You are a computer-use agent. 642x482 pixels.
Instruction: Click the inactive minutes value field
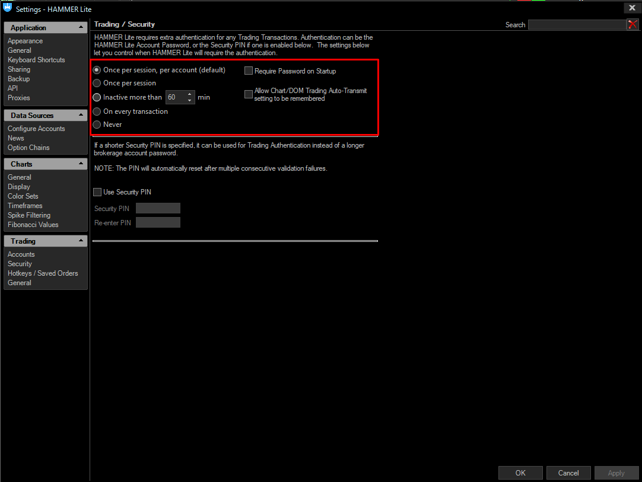point(176,97)
